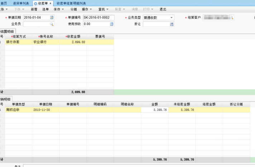This screenshot has width=255, height=167.
Task: Go to the 首页 tab
Action: 4,3
